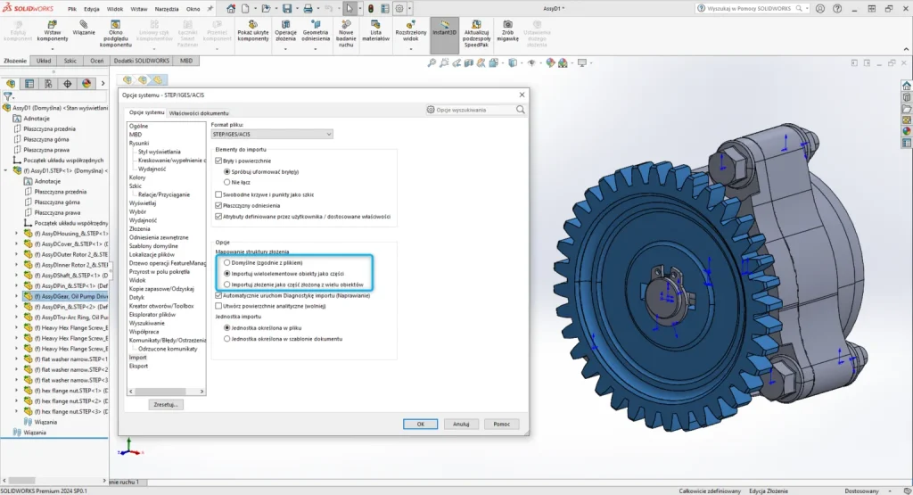Select Jednostka określona w szablonie dokumentu
Image resolution: width=913 pixels, height=495 pixels.
click(x=227, y=338)
